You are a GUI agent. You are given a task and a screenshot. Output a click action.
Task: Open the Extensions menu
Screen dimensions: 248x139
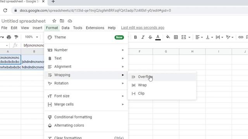(95, 28)
